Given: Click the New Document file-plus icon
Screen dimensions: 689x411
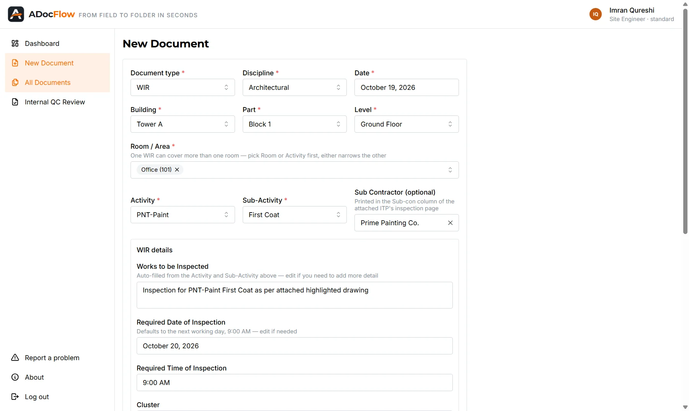Looking at the screenshot, I should (x=15, y=63).
